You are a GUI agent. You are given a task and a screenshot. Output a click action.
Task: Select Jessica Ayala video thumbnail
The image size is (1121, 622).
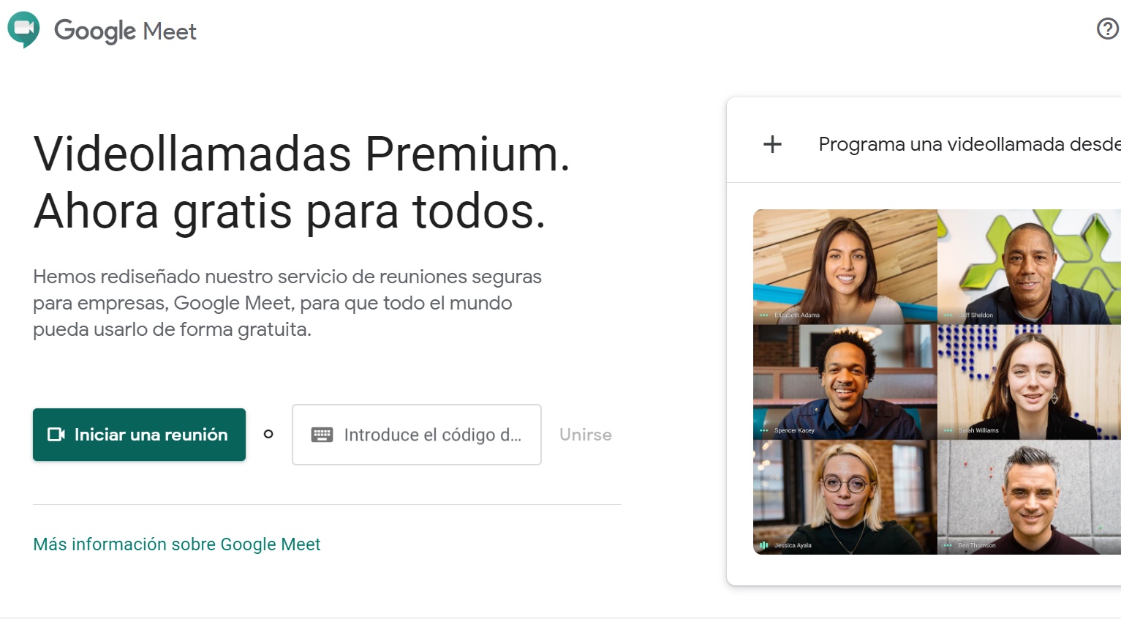[x=845, y=497]
